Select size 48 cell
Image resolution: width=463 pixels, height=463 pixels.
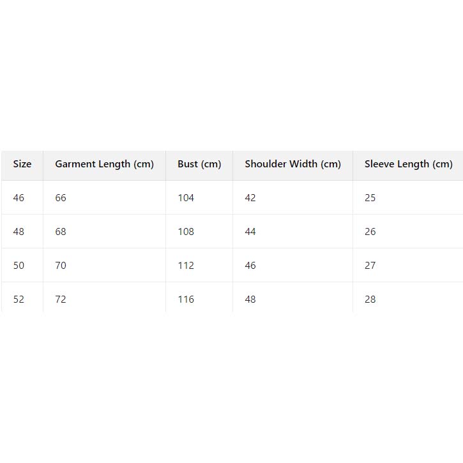[19, 232]
